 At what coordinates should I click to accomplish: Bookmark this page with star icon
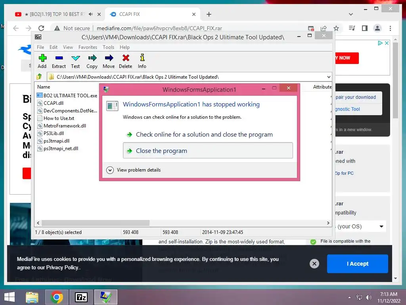pos(336,28)
